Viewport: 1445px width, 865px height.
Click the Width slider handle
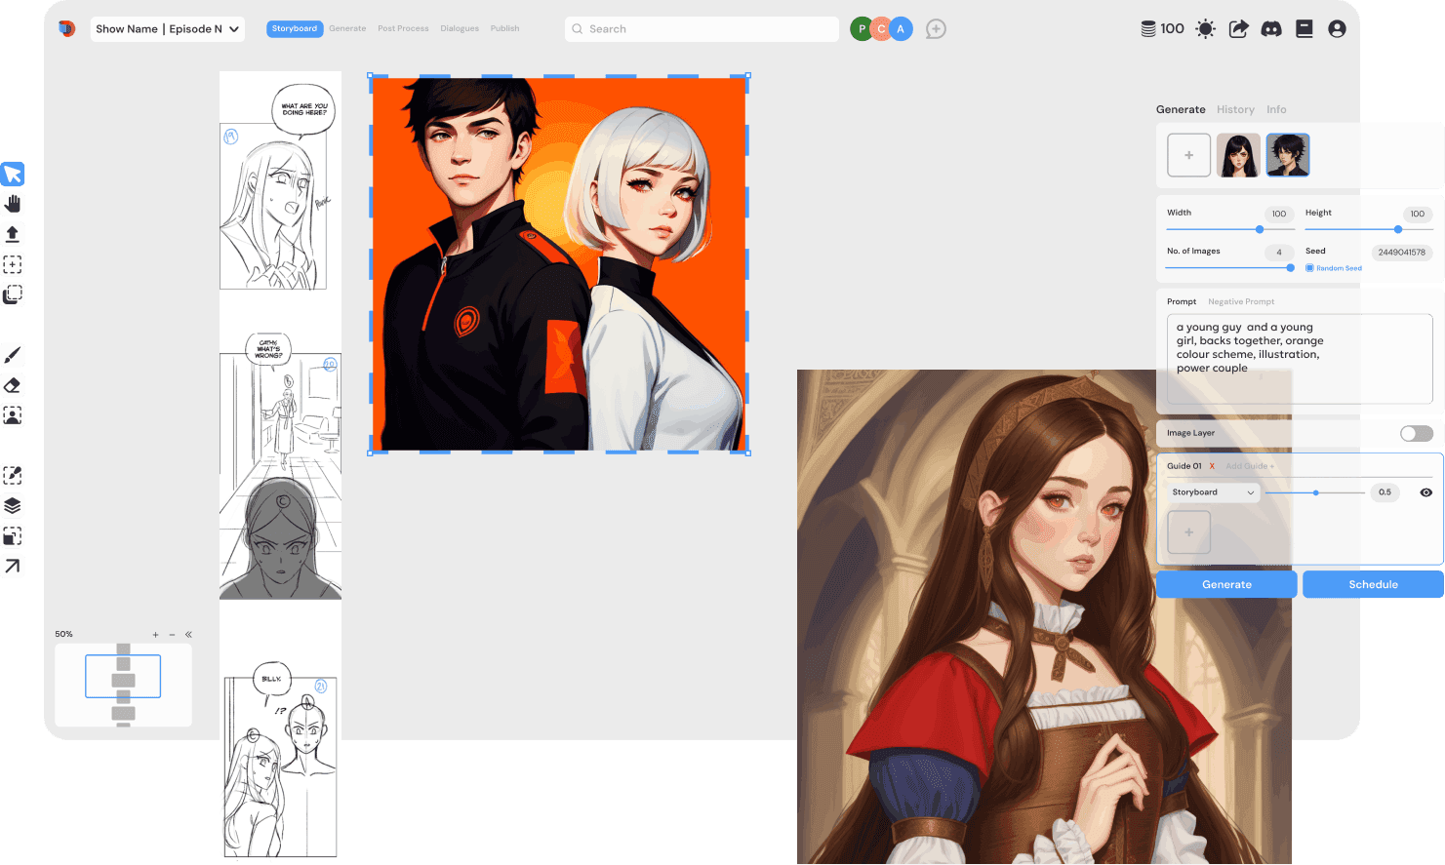1260,229
